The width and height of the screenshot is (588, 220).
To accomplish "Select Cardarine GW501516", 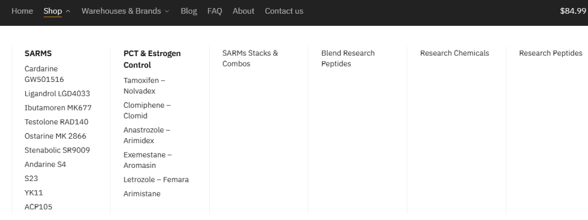I will click(44, 74).
